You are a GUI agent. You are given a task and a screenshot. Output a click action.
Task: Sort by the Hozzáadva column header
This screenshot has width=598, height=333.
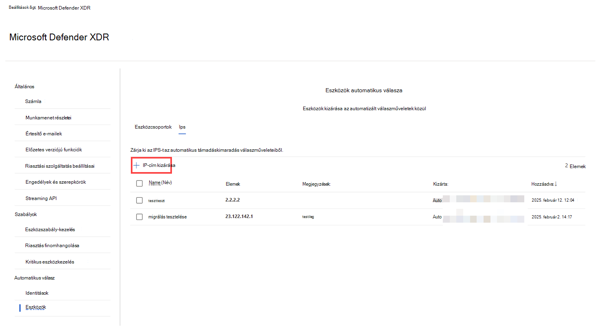[x=543, y=184]
